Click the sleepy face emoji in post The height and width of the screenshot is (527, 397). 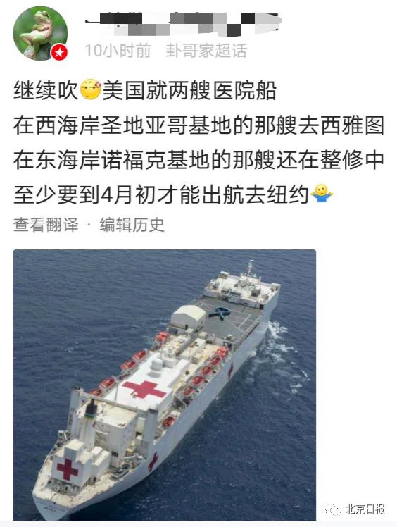tap(90, 89)
